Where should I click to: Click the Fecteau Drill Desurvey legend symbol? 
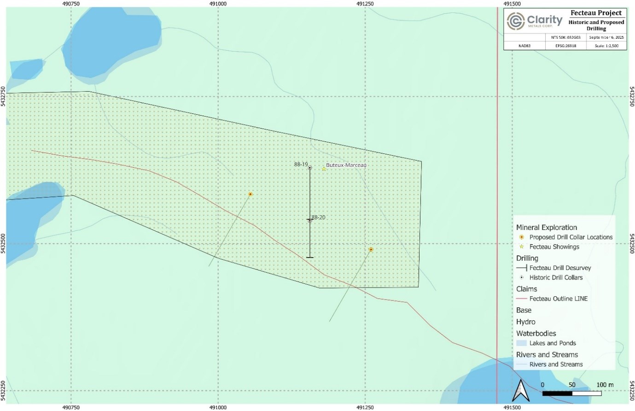(x=521, y=268)
